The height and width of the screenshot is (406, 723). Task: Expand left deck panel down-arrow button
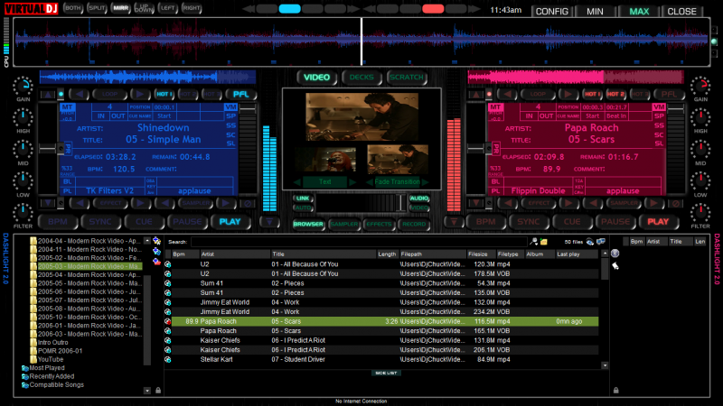(269, 222)
